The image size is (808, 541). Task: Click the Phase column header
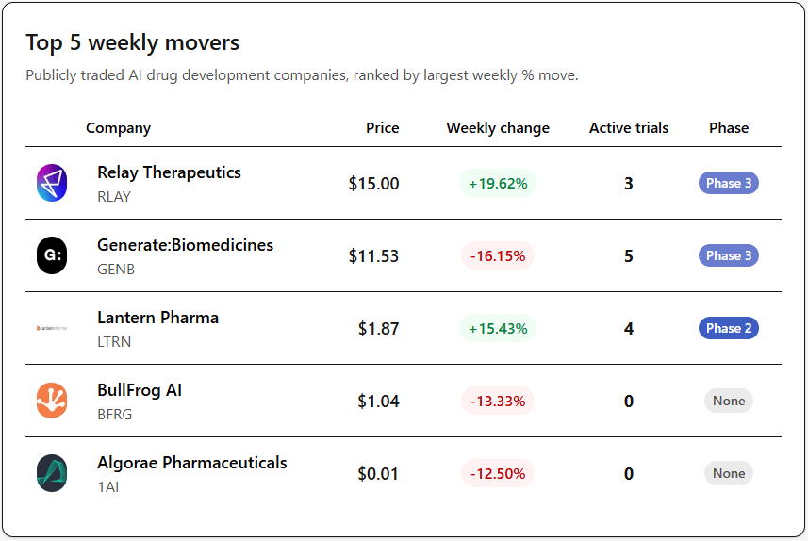[729, 128]
